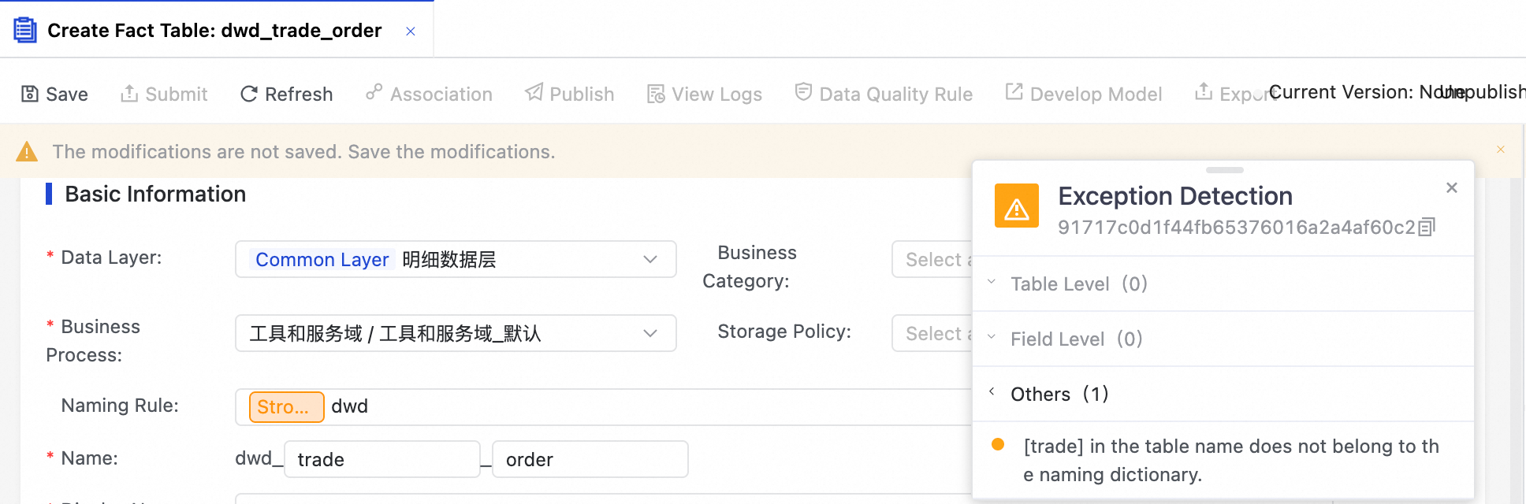Click the Submit upload icon
1526x504 pixels.
(129, 94)
